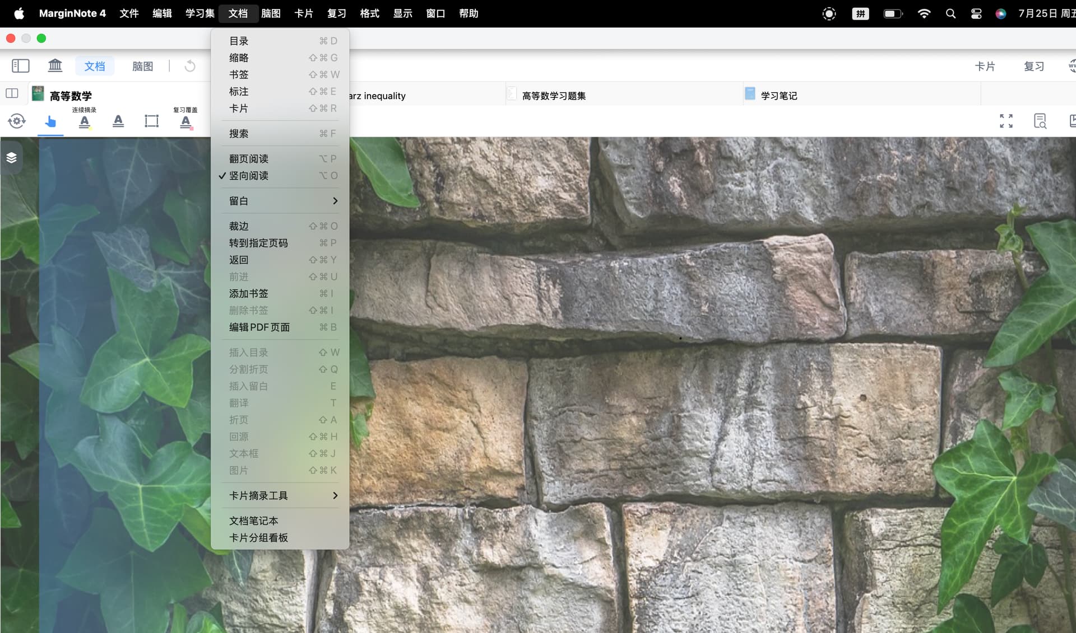Switch to 文档 view tab

point(95,66)
